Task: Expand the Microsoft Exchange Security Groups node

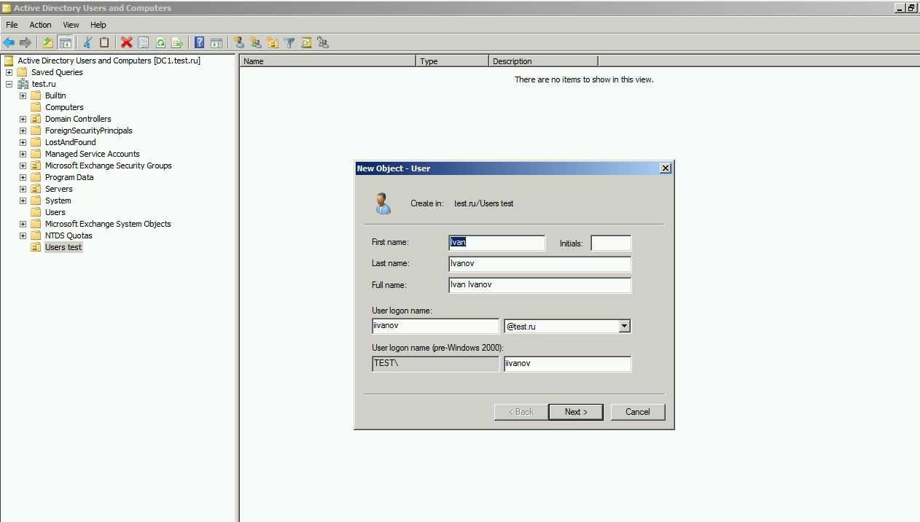Action: pos(23,165)
